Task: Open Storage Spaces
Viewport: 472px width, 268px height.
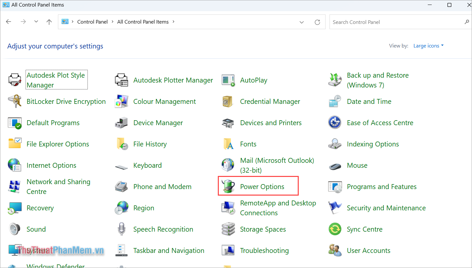Action: (263, 229)
